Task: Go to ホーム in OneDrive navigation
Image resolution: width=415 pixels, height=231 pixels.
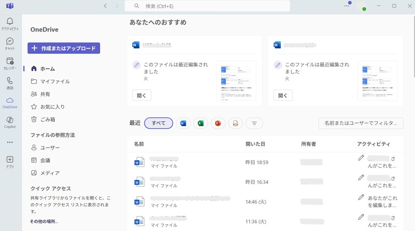Action: pyautogui.click(x=47, y=69)
